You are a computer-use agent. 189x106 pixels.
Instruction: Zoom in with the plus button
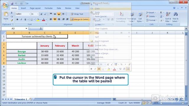(183, 103)
